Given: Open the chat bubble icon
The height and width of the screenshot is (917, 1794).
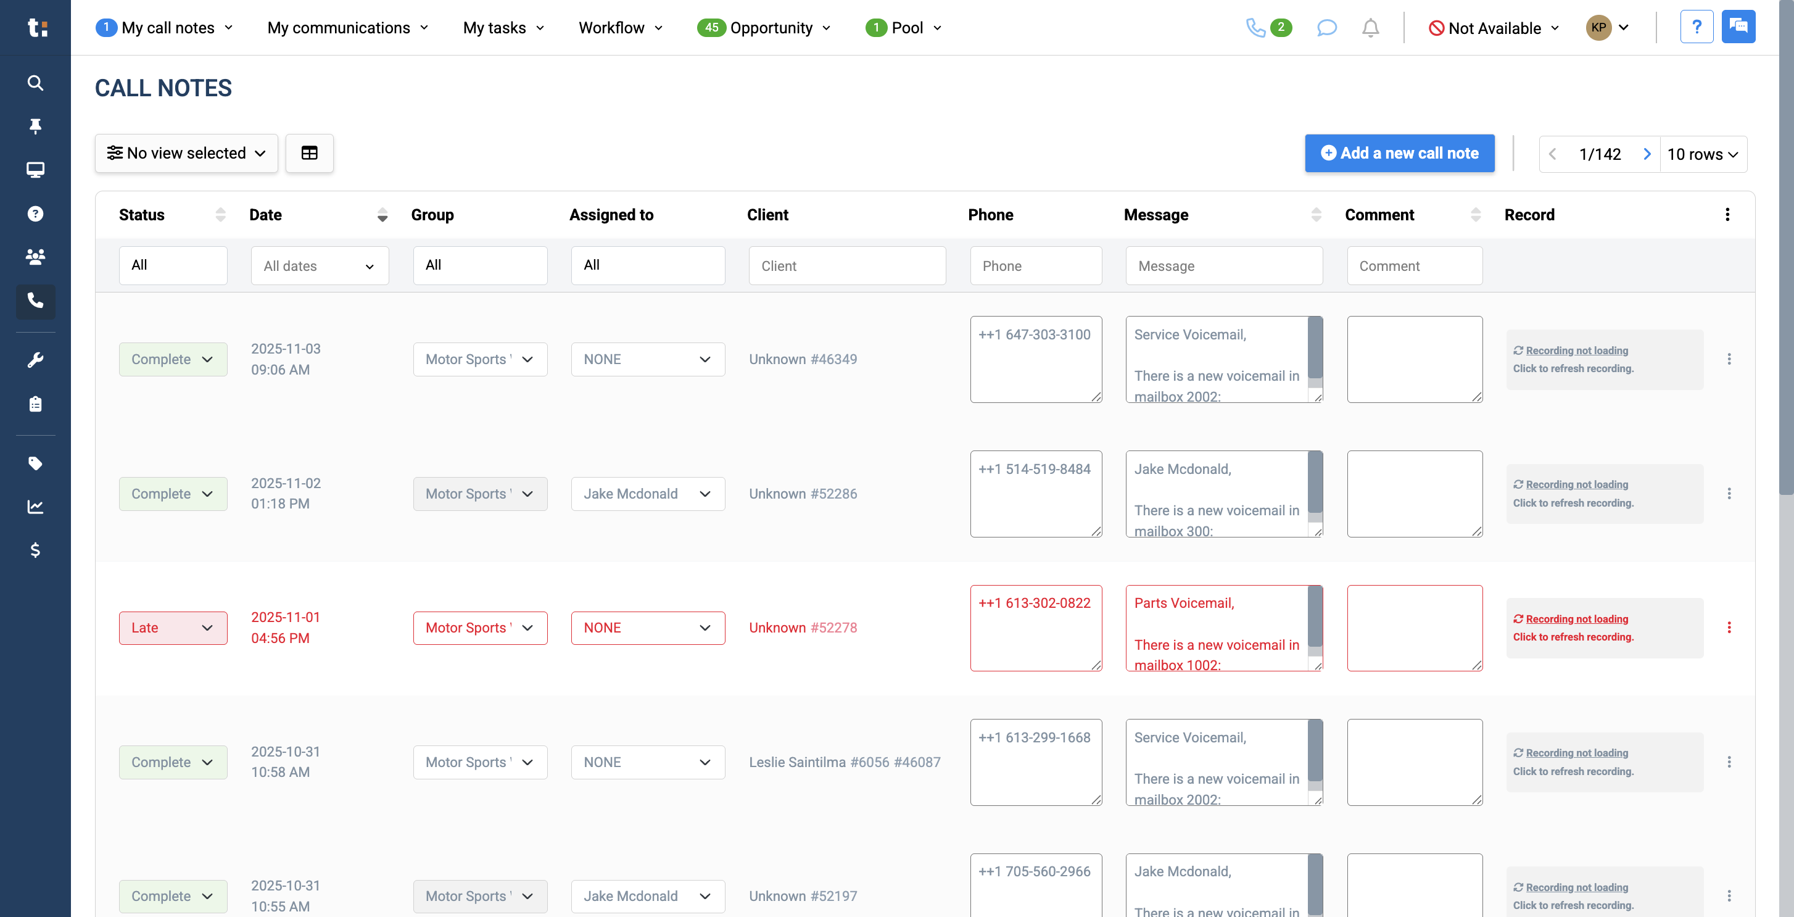Looking at the screenshot, I should pyautogui.click(x=1327, y=28).
